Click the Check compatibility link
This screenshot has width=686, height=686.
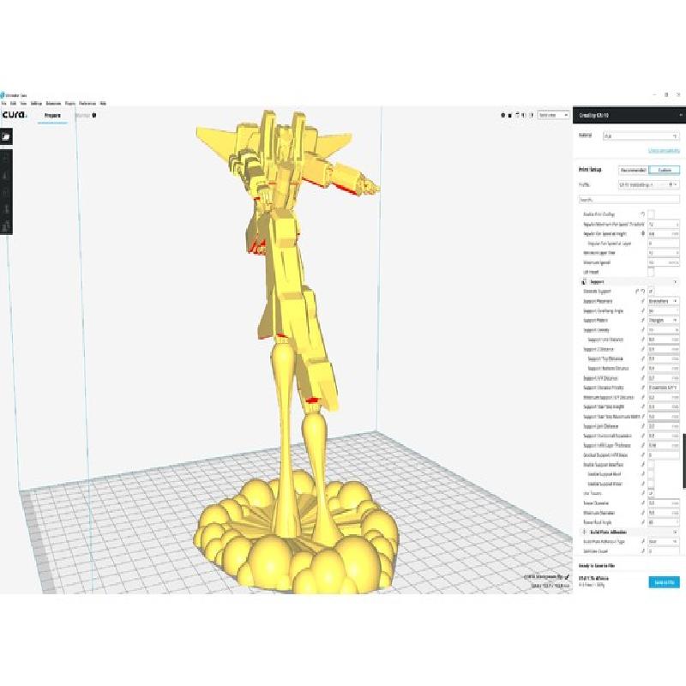tap(664, 151)
